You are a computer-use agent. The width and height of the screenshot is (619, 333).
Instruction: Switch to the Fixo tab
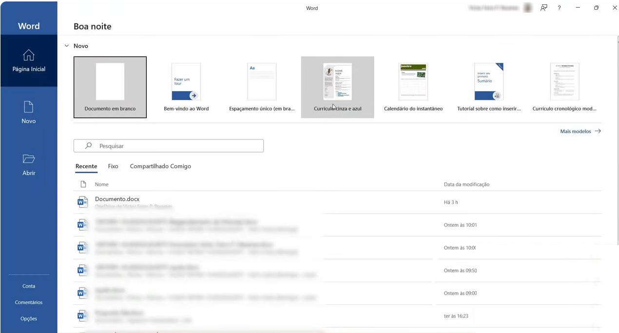113,166
